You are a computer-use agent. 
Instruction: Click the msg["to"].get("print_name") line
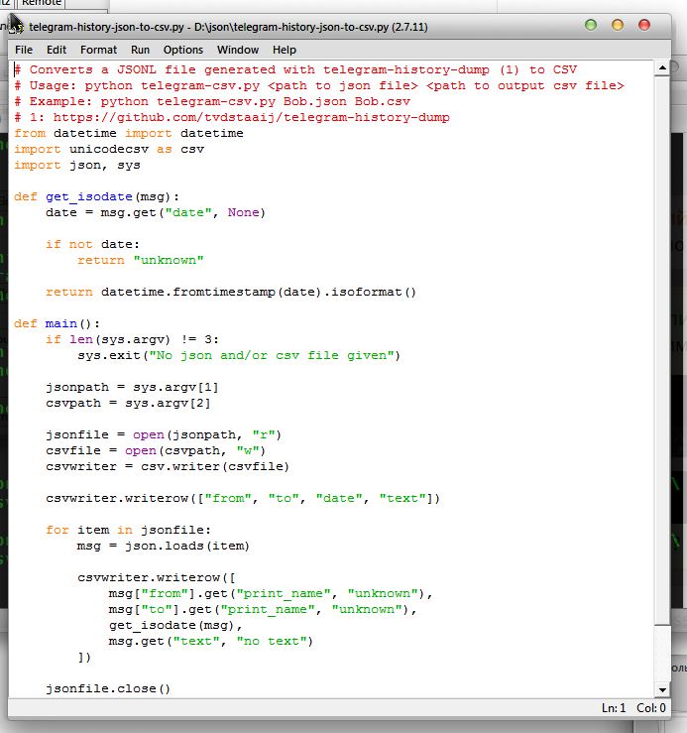pyautogui.click(x=263, y=609)
